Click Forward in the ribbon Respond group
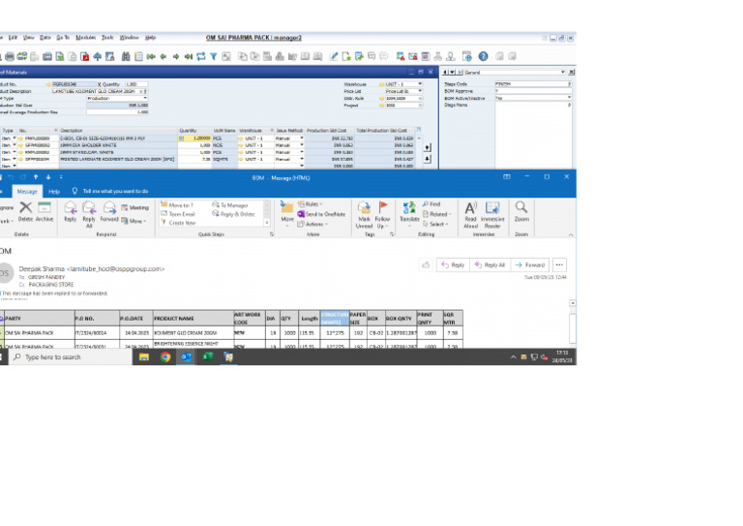Image resolution: width=743 pixels, height=526 pixels. click(x=109, y=211)
